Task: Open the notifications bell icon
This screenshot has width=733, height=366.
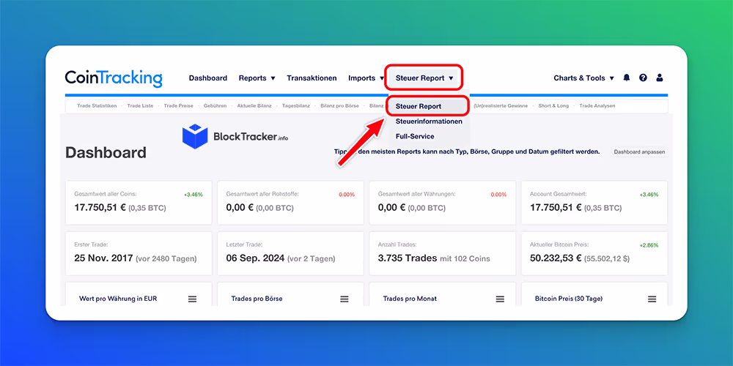Action: [x=627, y=78]
